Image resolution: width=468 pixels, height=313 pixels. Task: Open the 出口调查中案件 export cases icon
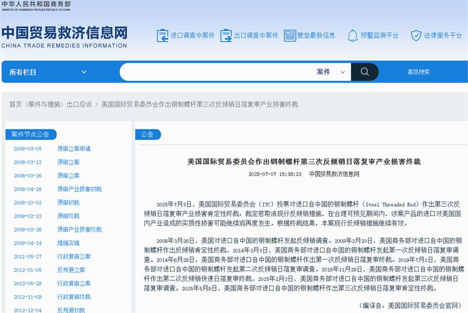(226, 36)
